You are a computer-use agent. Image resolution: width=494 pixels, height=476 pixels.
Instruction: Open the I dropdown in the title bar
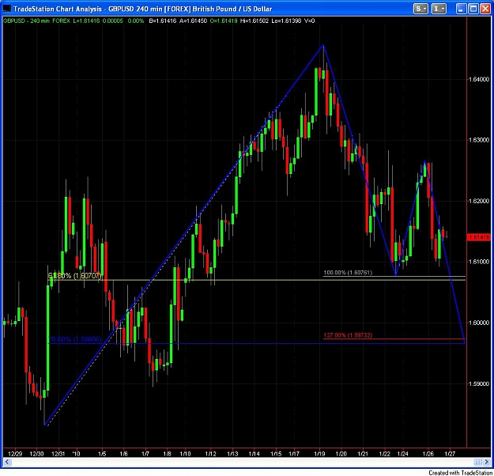pos(439,9)
